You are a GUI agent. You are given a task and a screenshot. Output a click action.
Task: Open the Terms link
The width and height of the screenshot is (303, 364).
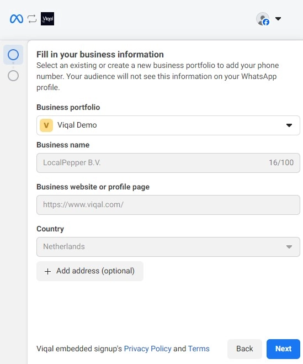pyautogui.click(x=199, y=349)
